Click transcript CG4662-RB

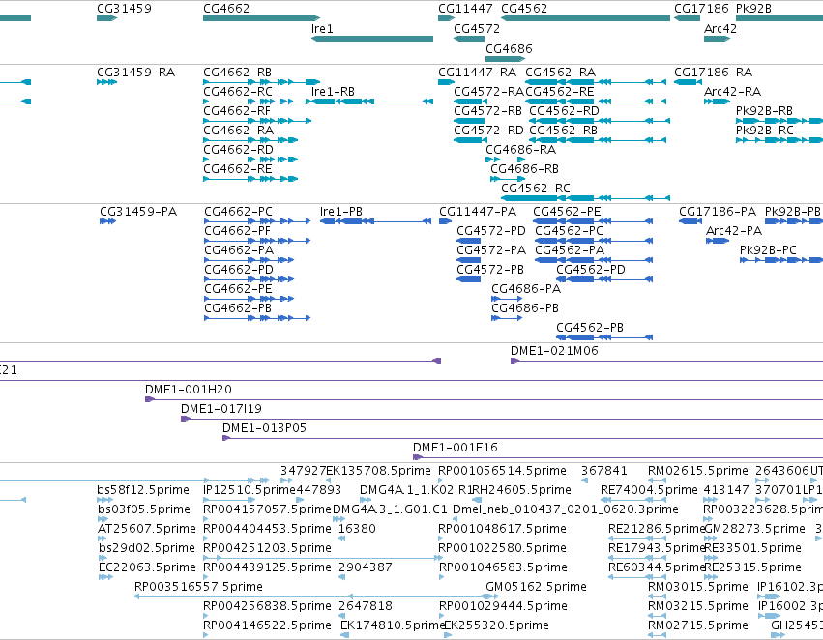(x=261, y=82)
